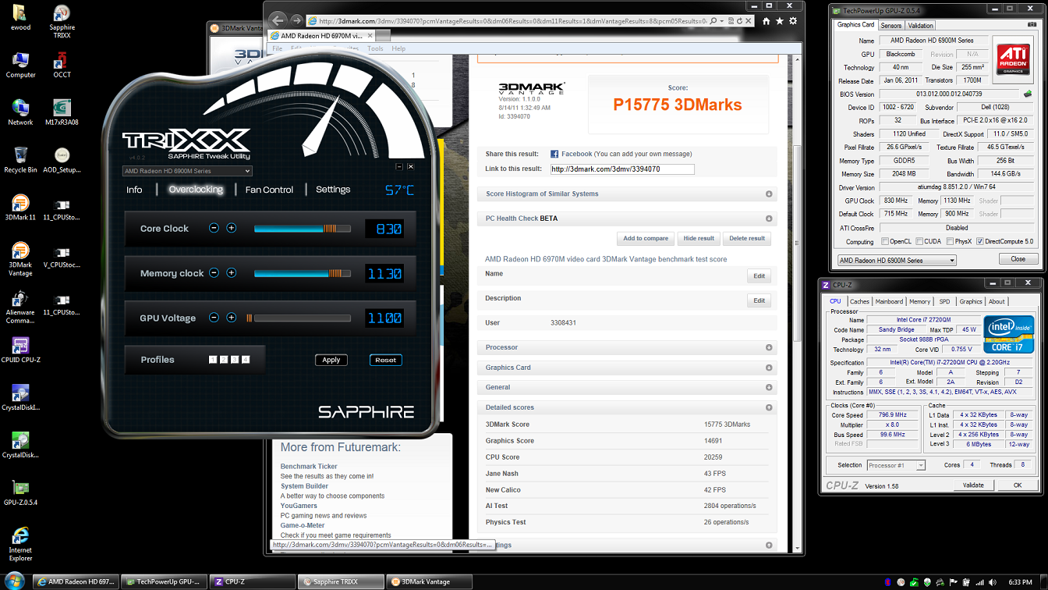The width and height of the screenshot is (1048, 590).
Task: Click the Link to this result field
Action: pyautogui.click(x=622, y=169)
